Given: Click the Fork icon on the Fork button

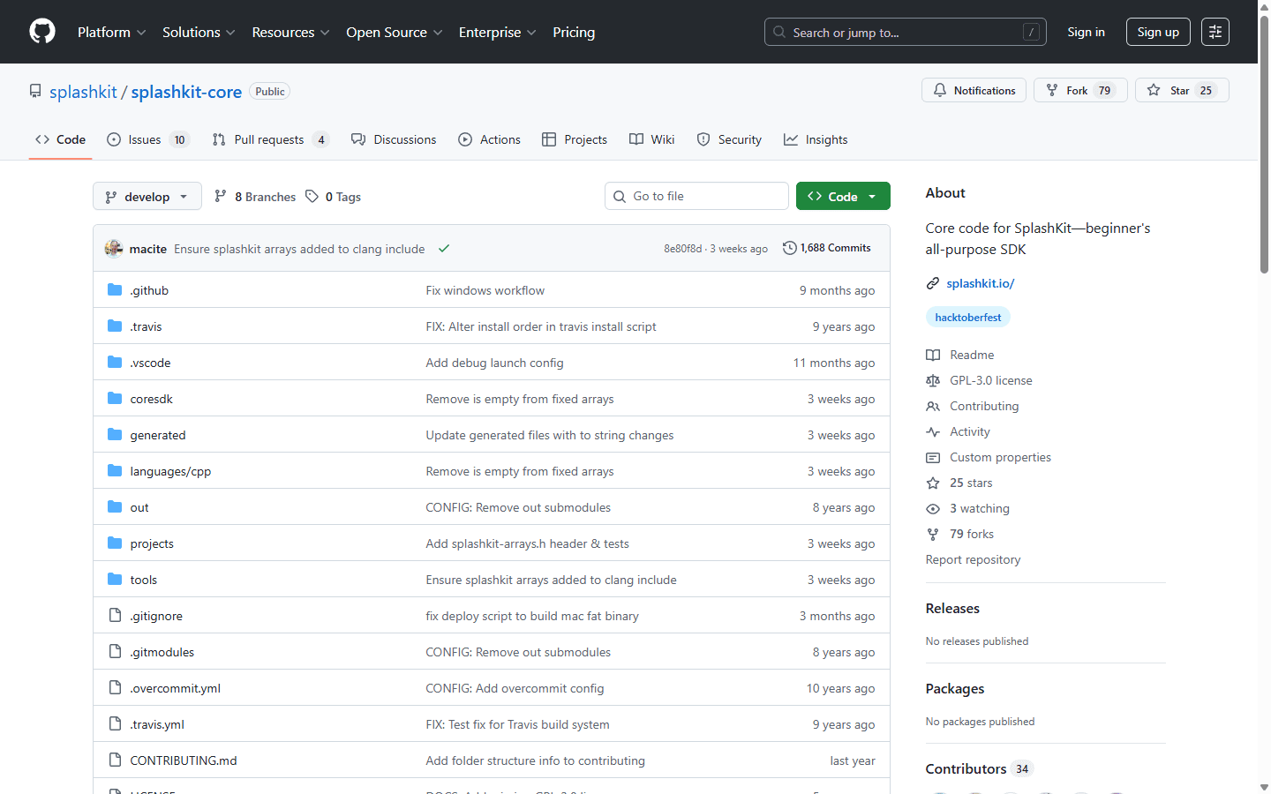Looking at the screenshot, I should click(x=1051, y=89).
